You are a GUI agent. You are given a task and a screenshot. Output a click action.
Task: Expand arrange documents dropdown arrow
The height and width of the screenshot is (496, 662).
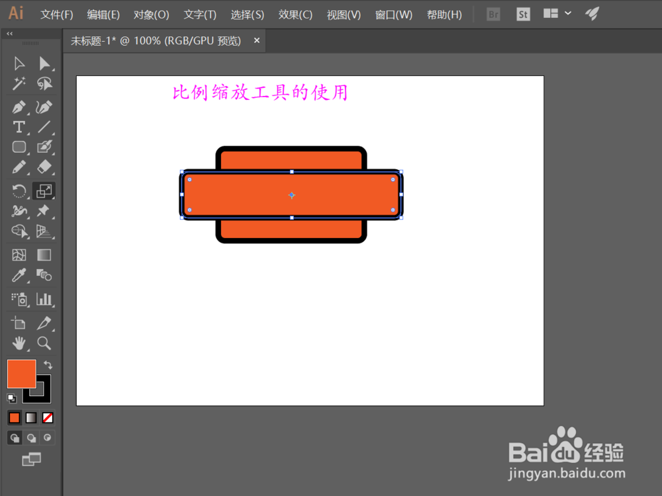(x=568, y=13)
